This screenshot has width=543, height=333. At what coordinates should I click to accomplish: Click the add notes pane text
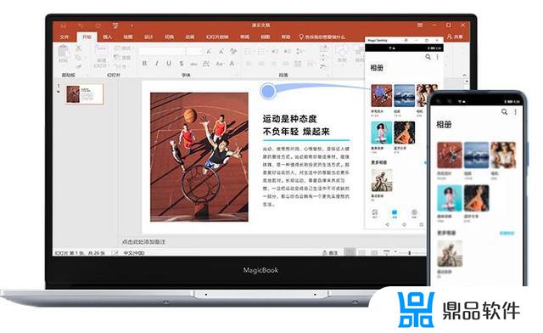tap(143, 242)
